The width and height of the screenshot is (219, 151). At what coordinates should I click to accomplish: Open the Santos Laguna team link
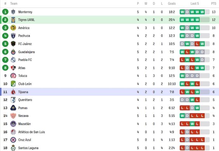point(28,148)
